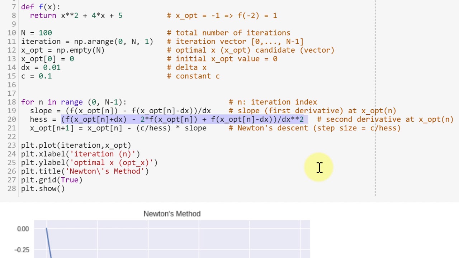Click line number 28 in the gutter
This screenshot has width=459, height=258.
pos(11,188)
